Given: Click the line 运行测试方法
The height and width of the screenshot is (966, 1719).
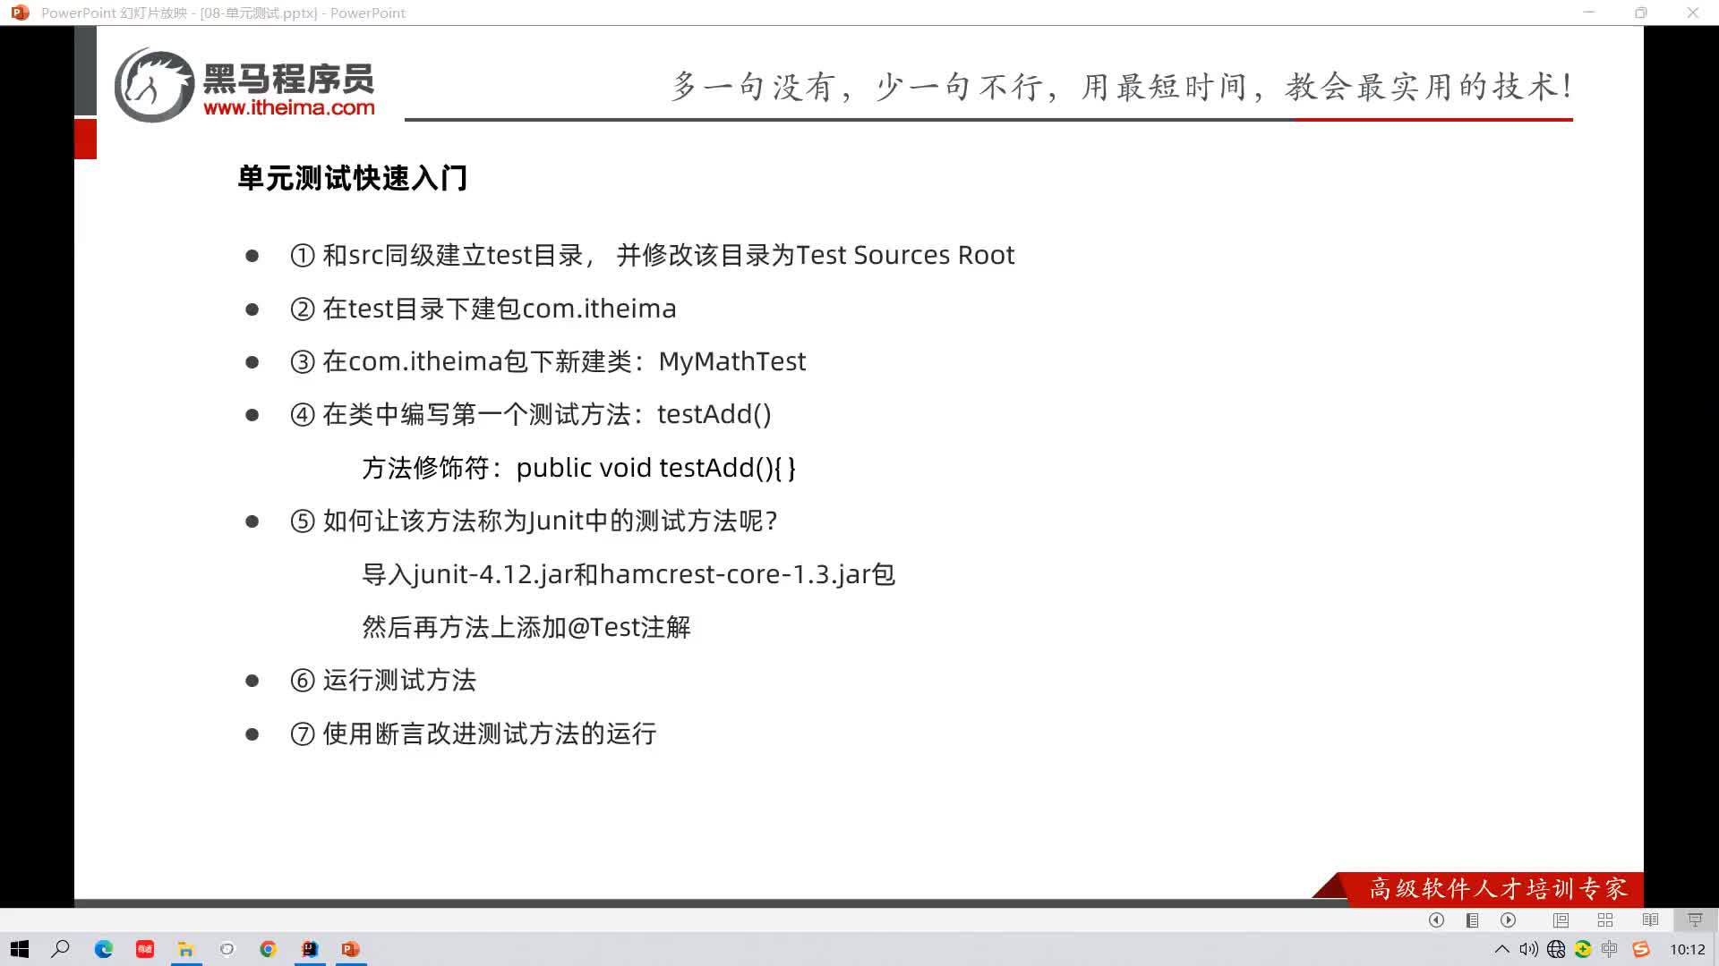Looking at the screenshot, I should 383,681.
